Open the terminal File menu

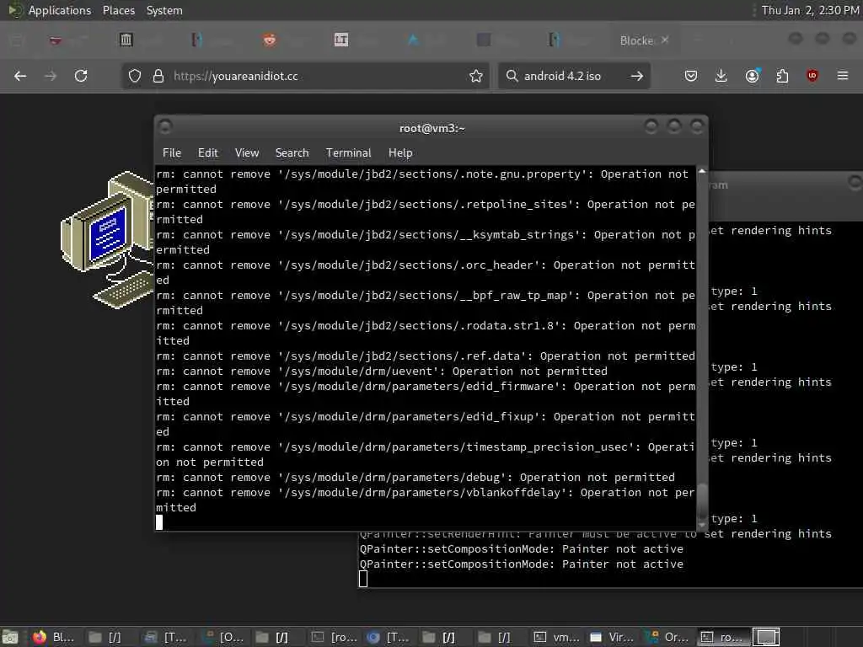[172, 153]
